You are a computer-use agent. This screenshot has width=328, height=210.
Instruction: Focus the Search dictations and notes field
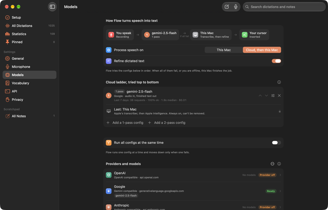tap(284, 7)
